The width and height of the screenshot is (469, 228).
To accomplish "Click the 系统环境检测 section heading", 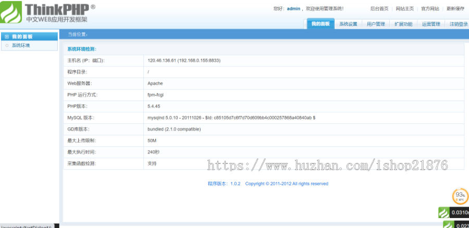I will coord(82,49).
